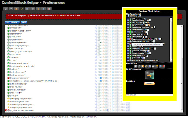Click the red block icon beside gigazine.asia/a/www/delivery in the popup
This screenshot has height=118, width=188.
coord(130,39)
